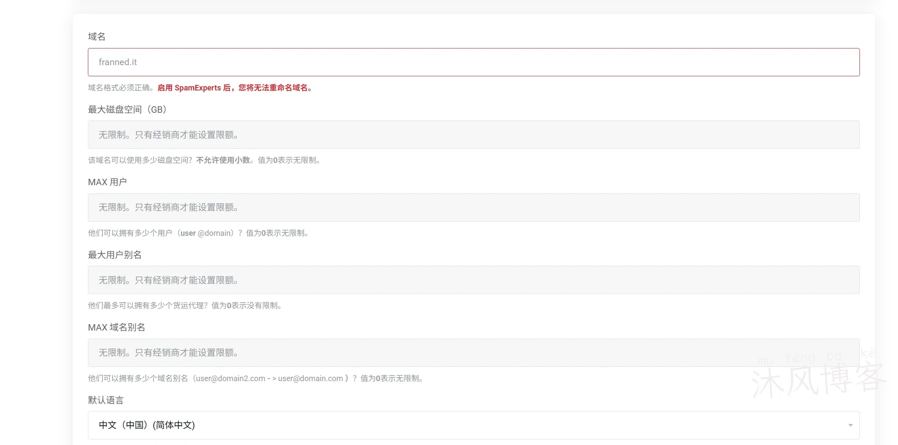Viewport: 898px width, 445px height.
Task: Click the 最大磁盘空间 (GB) input field
Action: pyautogui.click(x=473, y=135)
